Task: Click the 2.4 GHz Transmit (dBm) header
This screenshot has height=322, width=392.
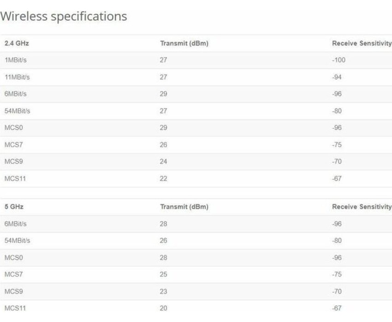Action: click(x=184, y=43)
